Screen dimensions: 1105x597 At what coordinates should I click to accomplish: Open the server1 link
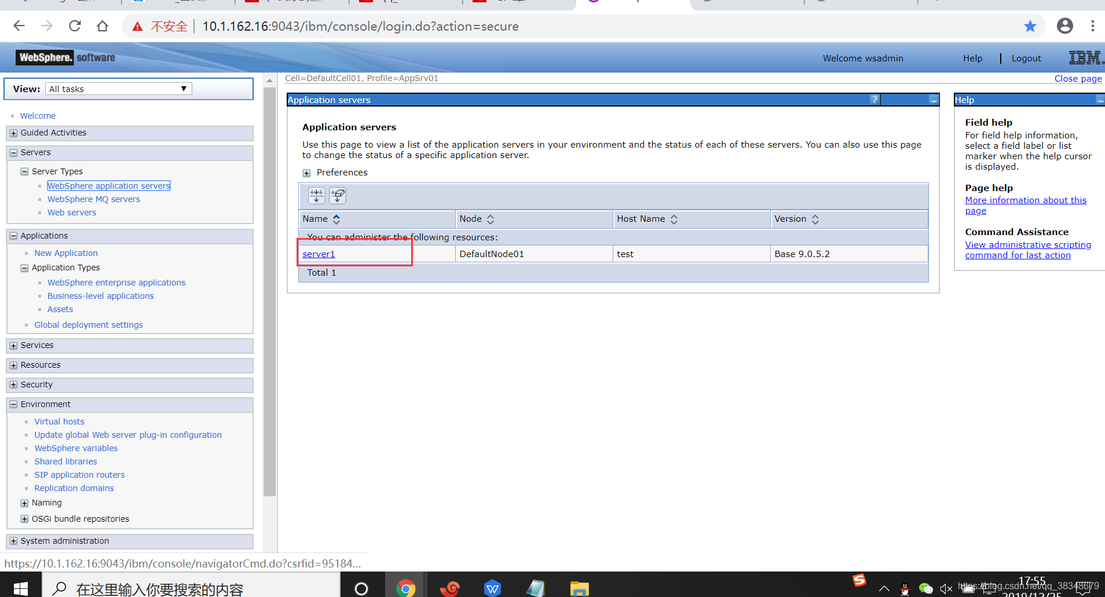[x=319, y=254]
